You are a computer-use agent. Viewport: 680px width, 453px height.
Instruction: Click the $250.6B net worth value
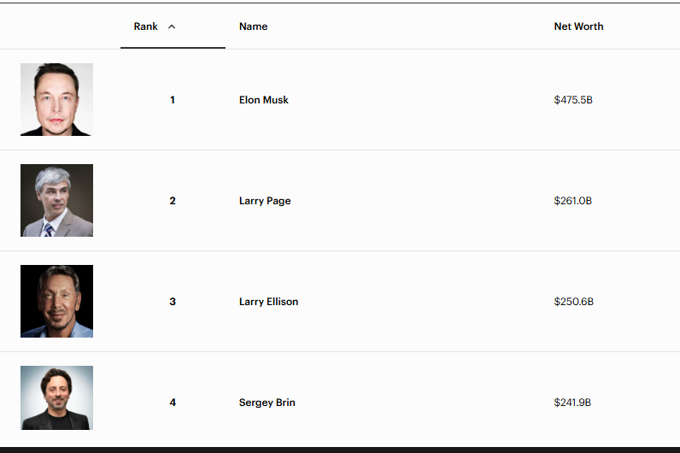point(574,302)
